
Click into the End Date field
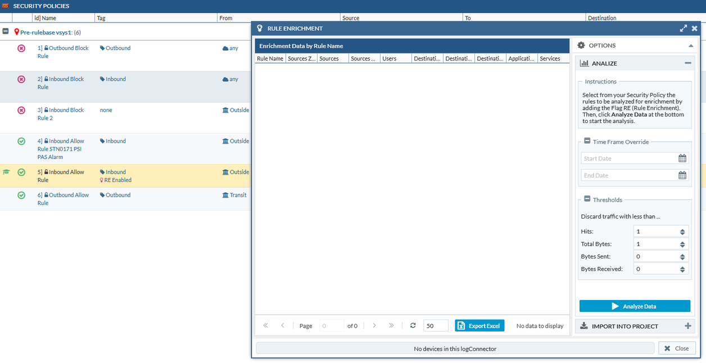(x=628, y=175)
